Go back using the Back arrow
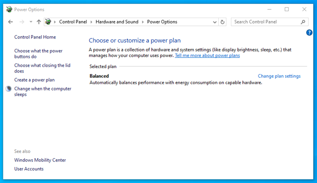The image size is (317, 183). [10, 22]
